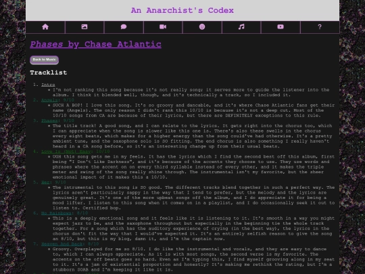365x274 pixels.
Task: Open the question mark help page
Action: (320, 27)
